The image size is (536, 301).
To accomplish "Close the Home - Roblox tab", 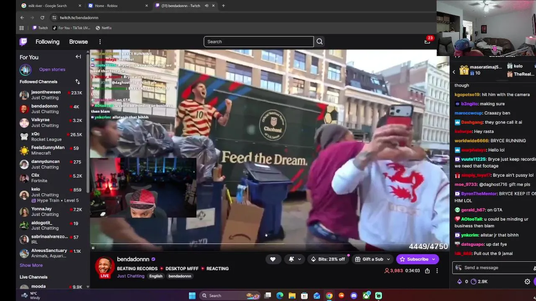I will [x=147, y=5].
